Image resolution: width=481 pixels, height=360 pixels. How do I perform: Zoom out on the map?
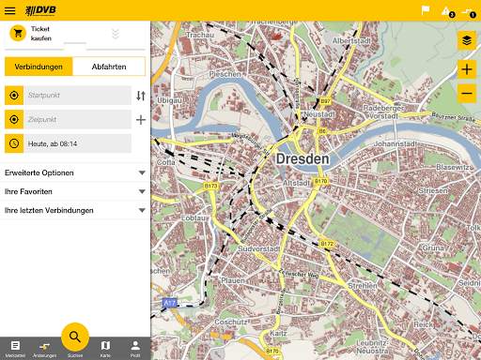tap(467, 93)
